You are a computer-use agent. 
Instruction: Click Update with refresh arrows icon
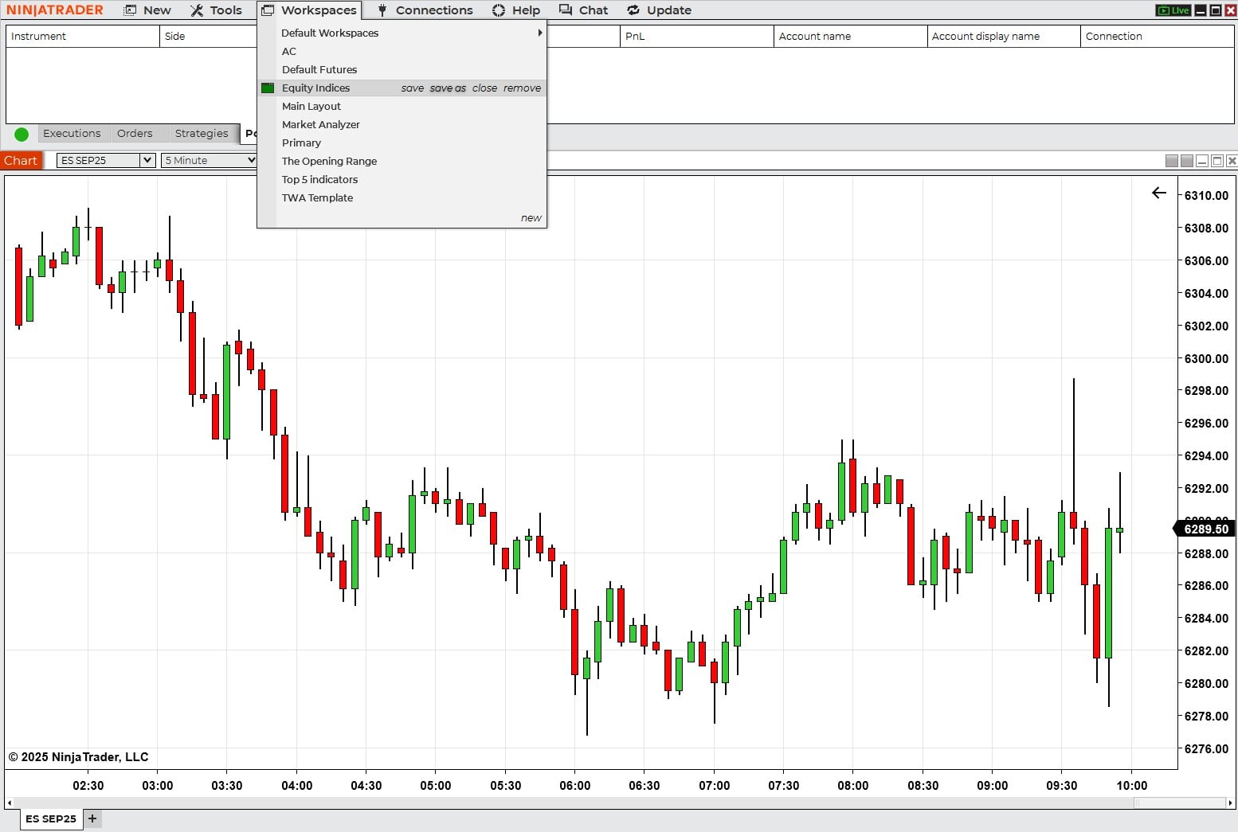pyautogui.click(x=659, y=10)
